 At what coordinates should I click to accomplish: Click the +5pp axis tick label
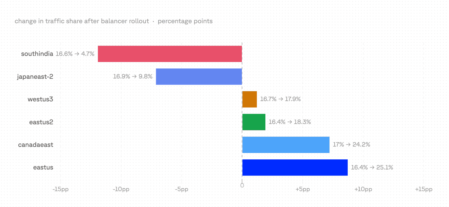tap(302, 189)
